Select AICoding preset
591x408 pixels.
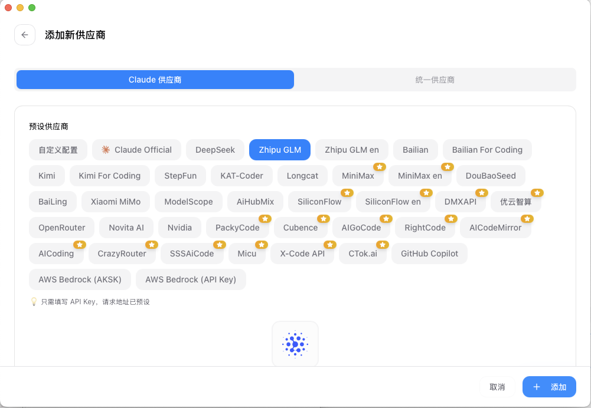(56, 254)
